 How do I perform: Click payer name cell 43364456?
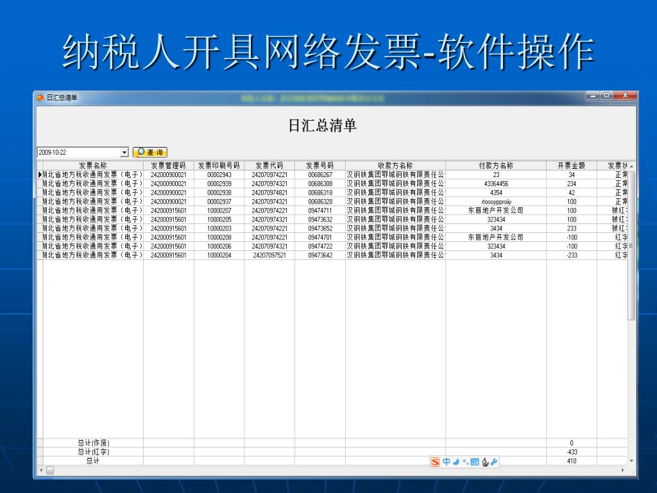click(496, 184)
